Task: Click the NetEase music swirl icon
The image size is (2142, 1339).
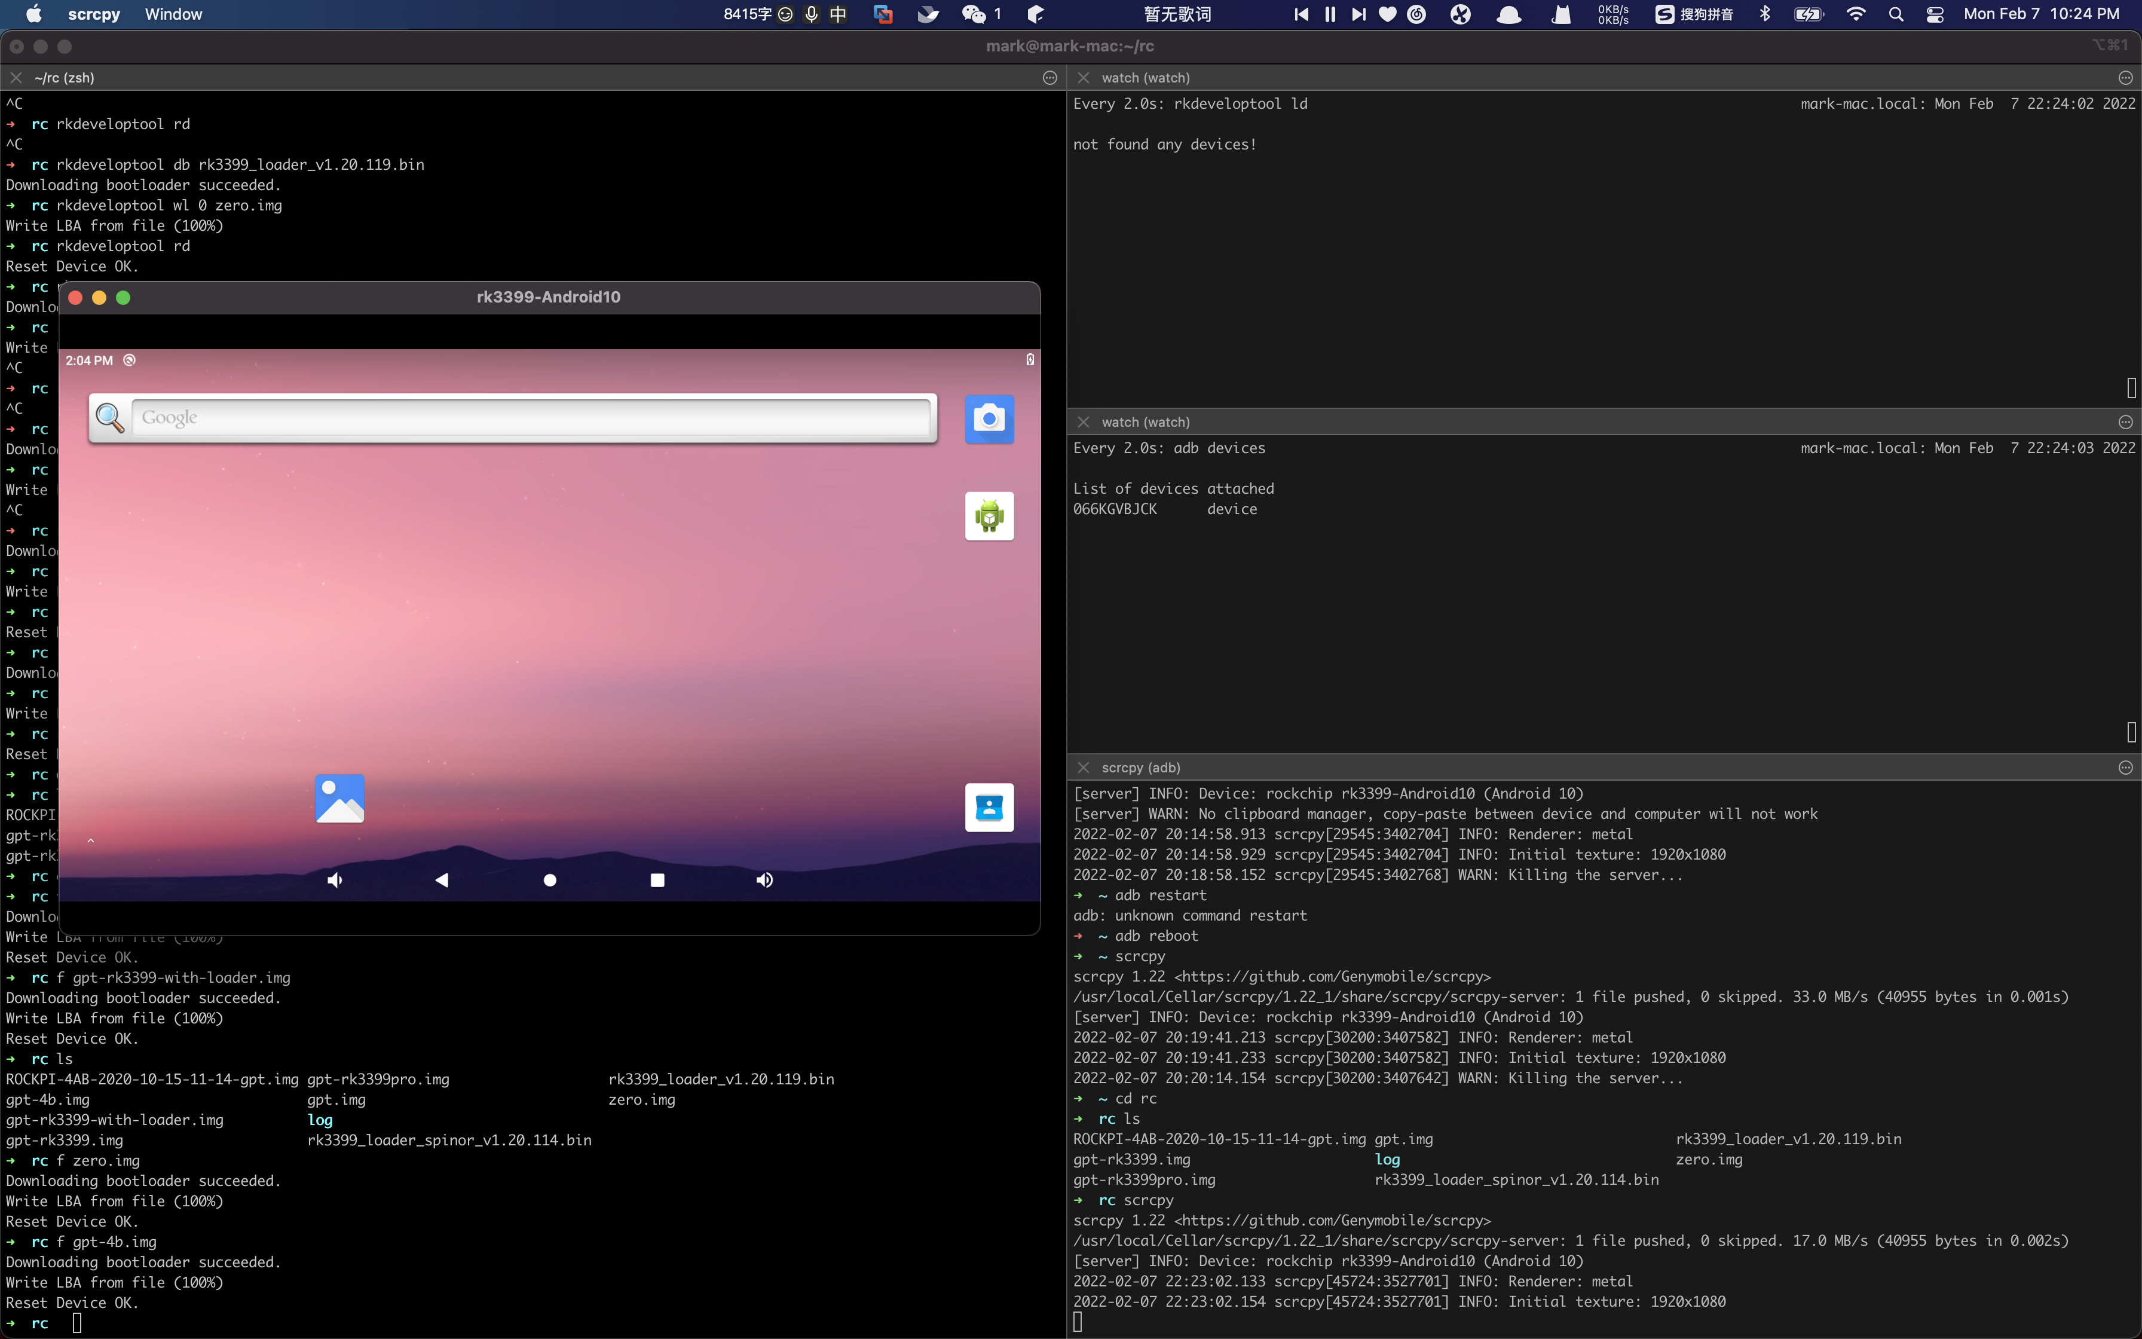Action: (1416, 13)
